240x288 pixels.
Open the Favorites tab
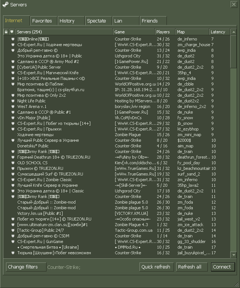[x=44, y=21]
